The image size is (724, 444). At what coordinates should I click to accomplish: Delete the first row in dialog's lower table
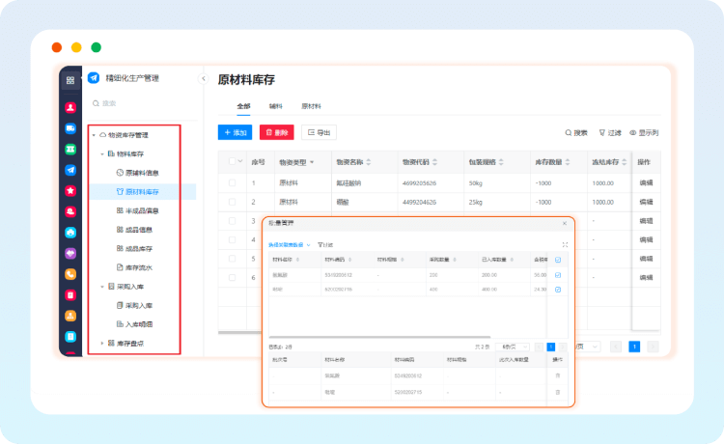(558, 375)
